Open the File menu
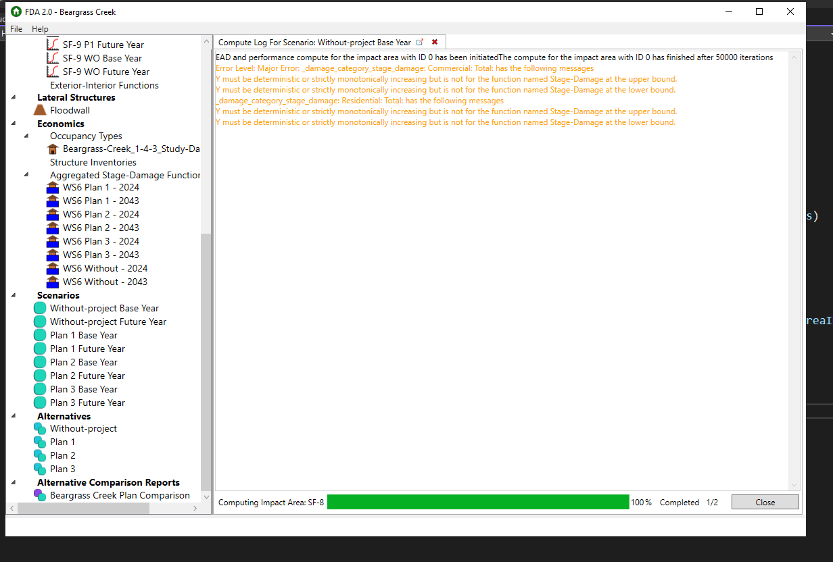This screenshot has height=562, width=833. click(x=16, y=29)
